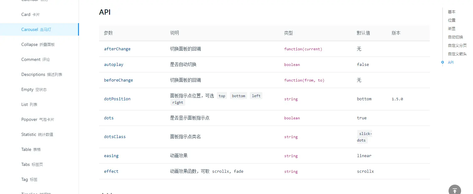Click the 面板指示点类名 description
473x194 pixels.
[186, 137]
